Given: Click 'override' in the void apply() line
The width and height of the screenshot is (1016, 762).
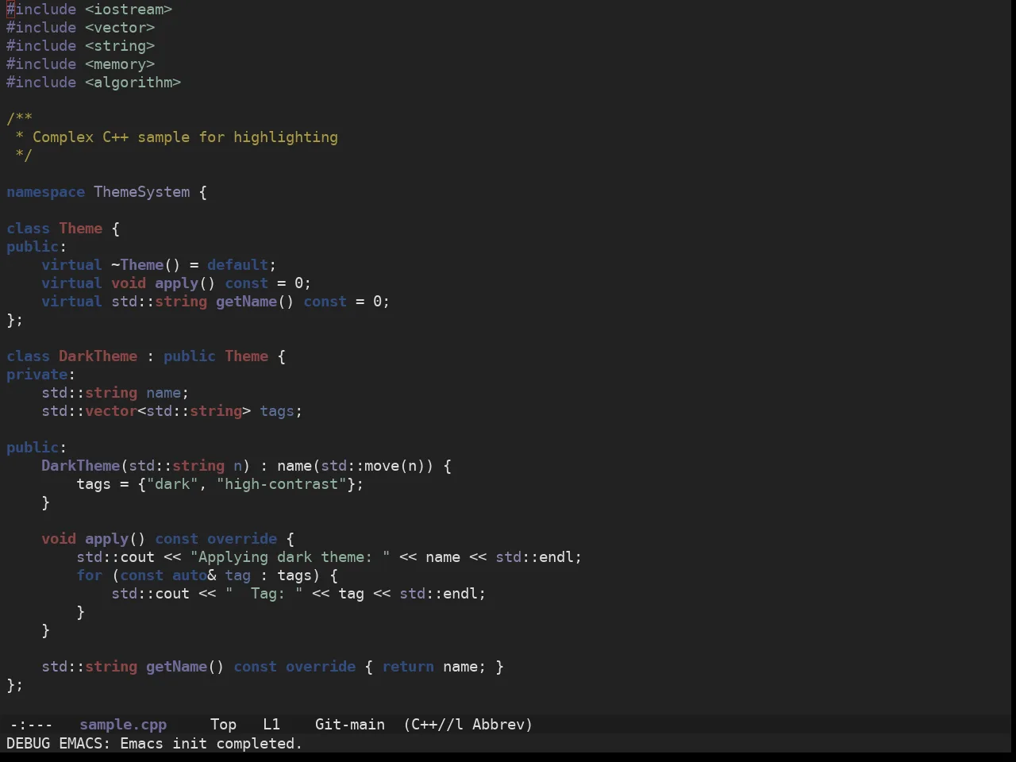Looking at the screenshot, I should pyautogui.click(x=242, y=539).
